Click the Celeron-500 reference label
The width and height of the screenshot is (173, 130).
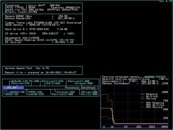[x=84, y=83]
